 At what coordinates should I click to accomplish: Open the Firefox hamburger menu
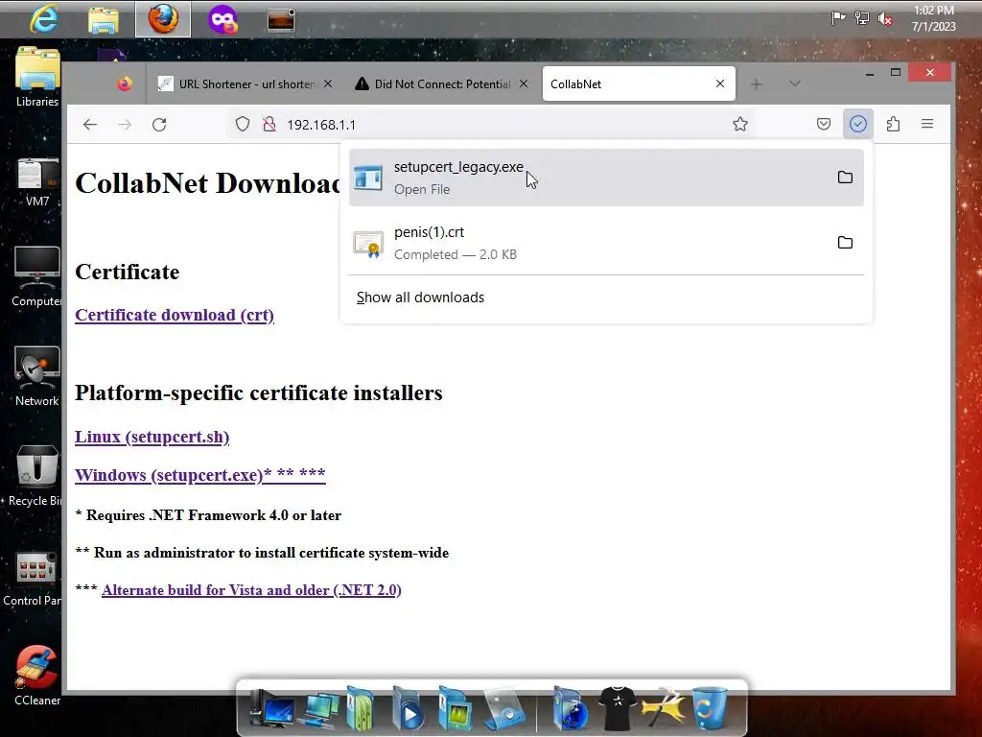pyautogui.click(x=927, y=124)
